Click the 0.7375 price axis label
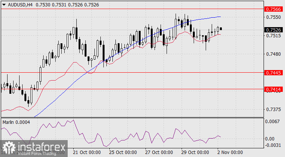This screenshot has width=285, height=157. (272, 110)
